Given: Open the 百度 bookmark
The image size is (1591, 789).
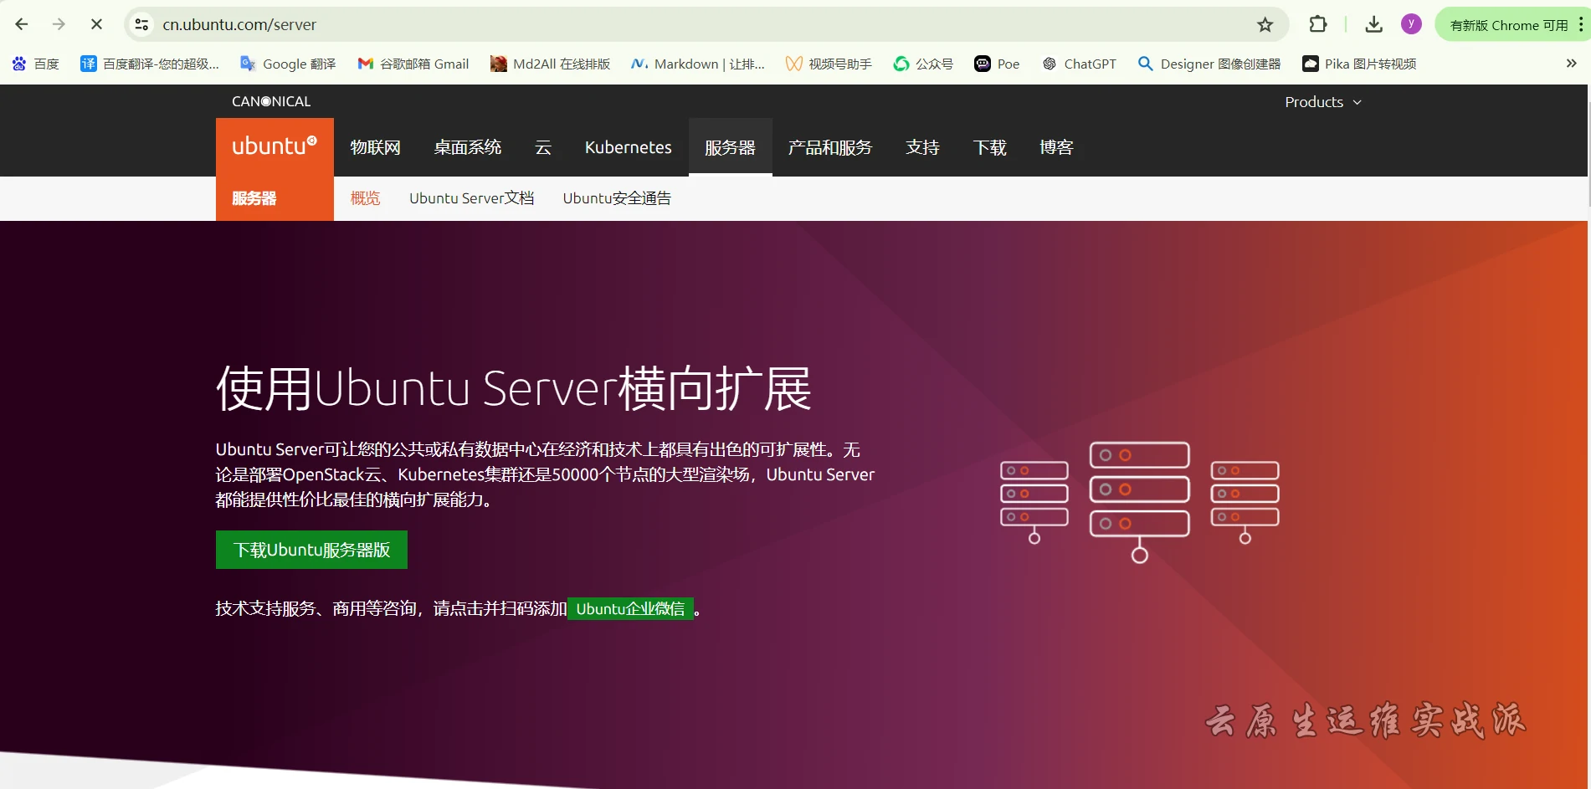Looking at the screenshot, I should [x=35, y=64].
